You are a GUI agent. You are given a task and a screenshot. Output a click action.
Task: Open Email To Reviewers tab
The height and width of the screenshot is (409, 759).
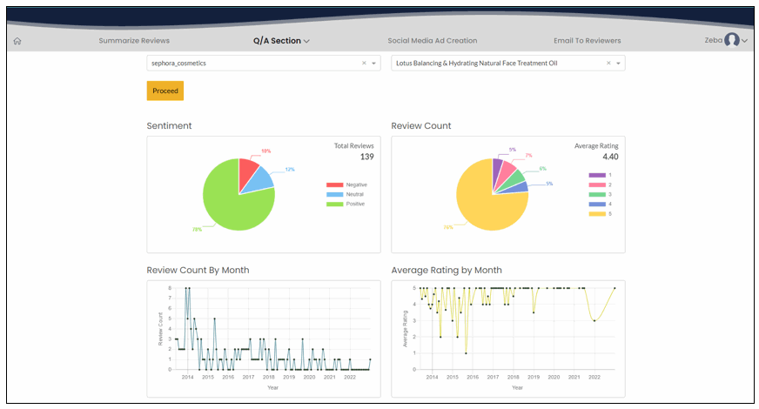tap(588, 41)
